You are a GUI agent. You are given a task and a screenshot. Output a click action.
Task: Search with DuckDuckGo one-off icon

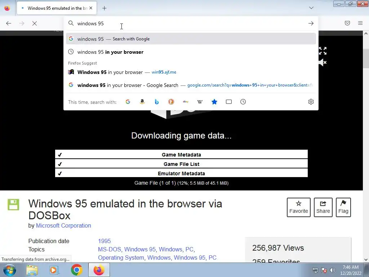tap(171, 102)
